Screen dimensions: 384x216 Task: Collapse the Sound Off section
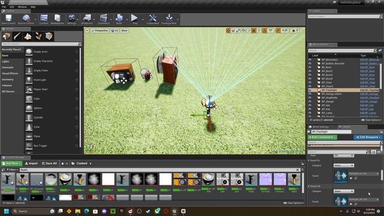(x=309, y=186)
